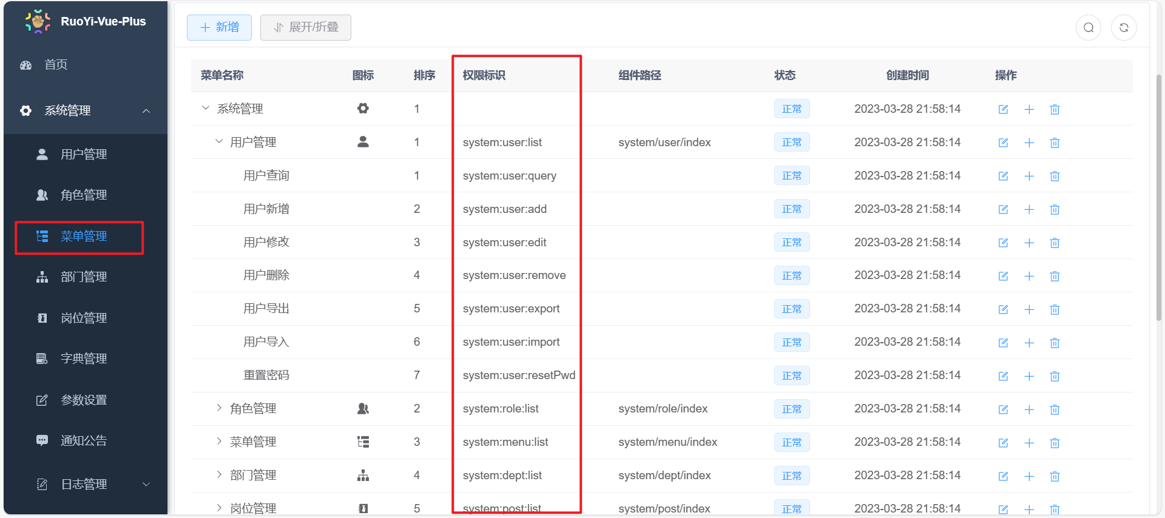Open 岗位管理 in the sidebar
The width and height of the screenshot is (1165, 518).
pyautogui.click(x=86, y=318)
